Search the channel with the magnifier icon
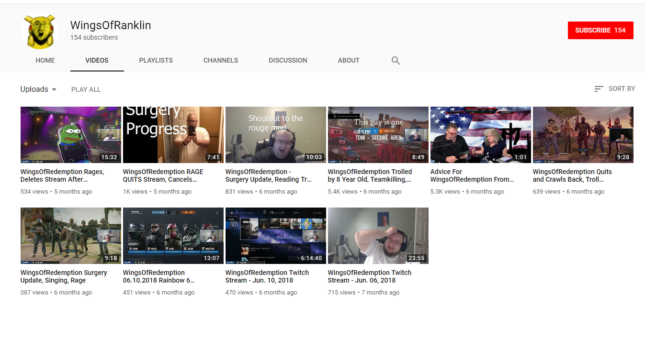 click(396, 61)
